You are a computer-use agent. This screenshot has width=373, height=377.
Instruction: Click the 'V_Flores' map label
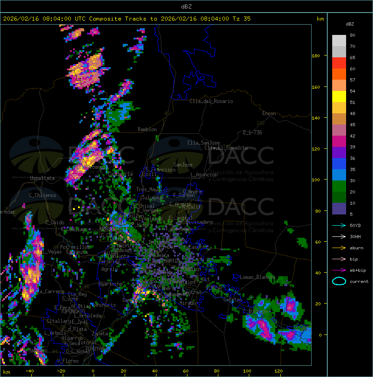pos(68,361)
